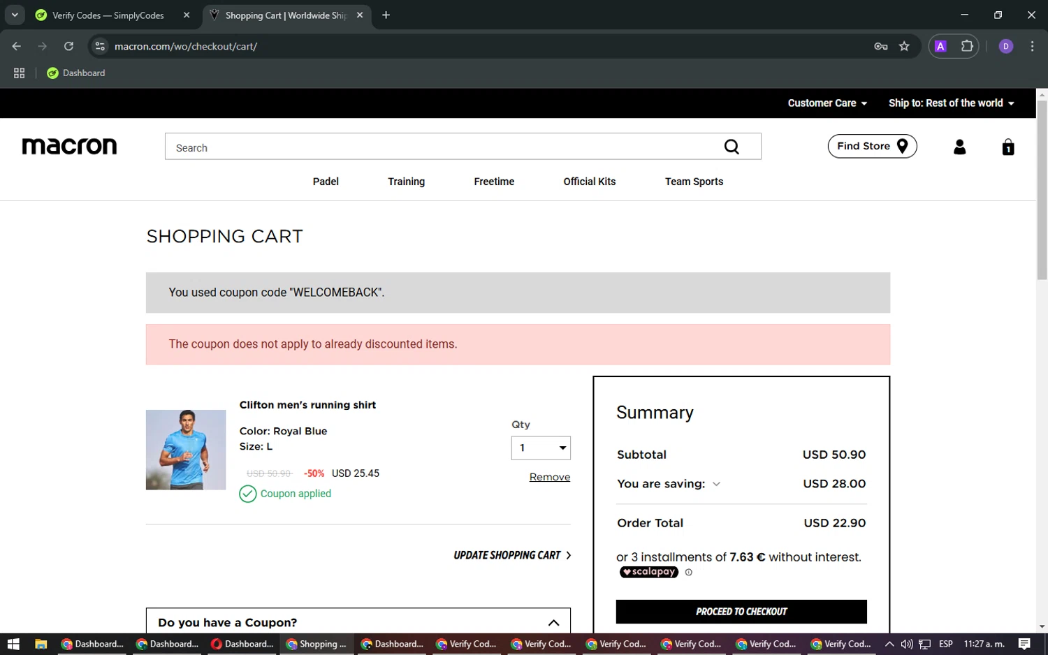1048x655 pixels.
Task: Click the Order Total USD 22.90 value
Action: tap(834, 523)
